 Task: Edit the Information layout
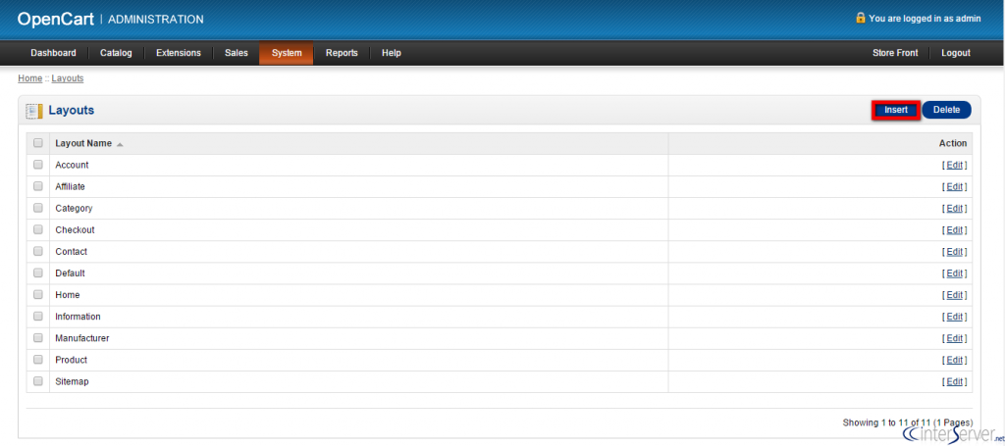(x=954, y=317)
